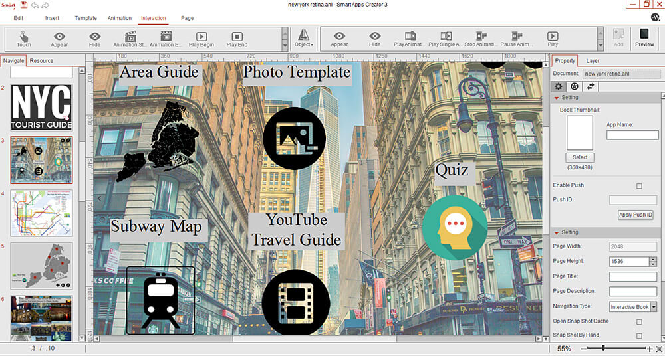Viewport: 665px width, 356px height.
Task: Choose the Play Begin trigger icon
Action: pos(201,37)
